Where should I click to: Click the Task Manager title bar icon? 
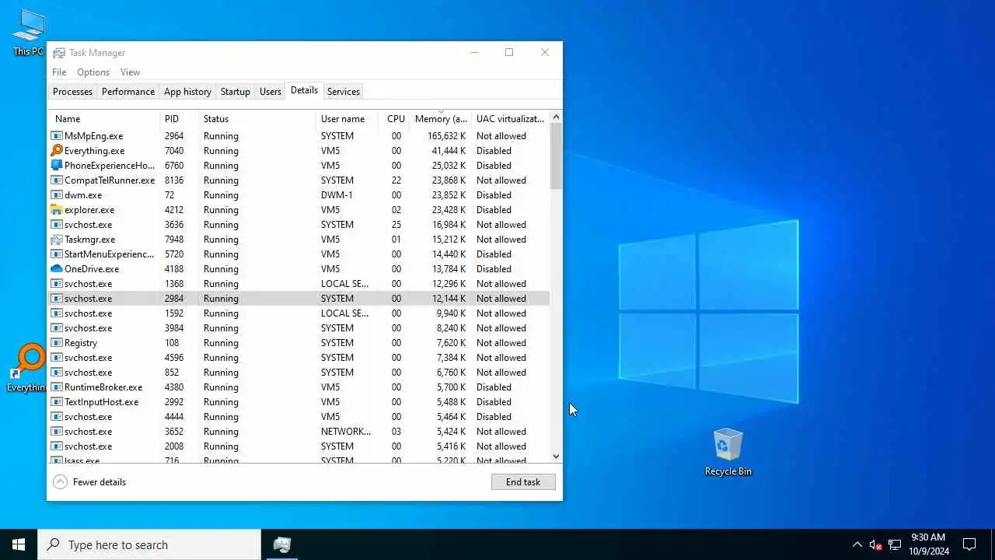[x=59, y=53]
